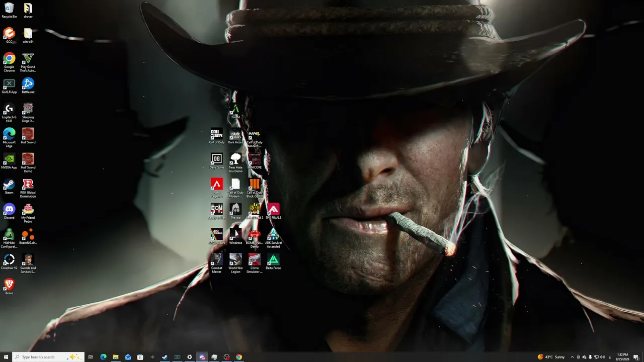This screenshot has width=644, height=362.
Task: Select the Combat Master desktop shortcut
Action: (216, 264)
